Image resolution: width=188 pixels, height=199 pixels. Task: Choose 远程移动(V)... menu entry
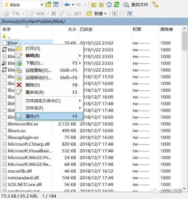[49, 77]
